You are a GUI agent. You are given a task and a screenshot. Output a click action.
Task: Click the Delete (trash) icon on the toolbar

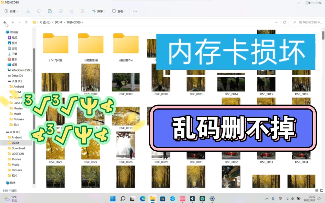(82, 11)
